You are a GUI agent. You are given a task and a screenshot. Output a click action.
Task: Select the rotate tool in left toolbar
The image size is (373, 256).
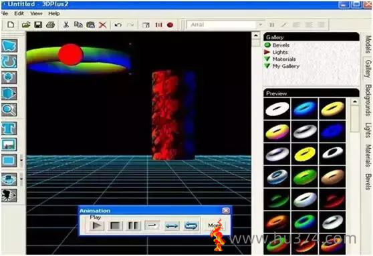(9, 62)
